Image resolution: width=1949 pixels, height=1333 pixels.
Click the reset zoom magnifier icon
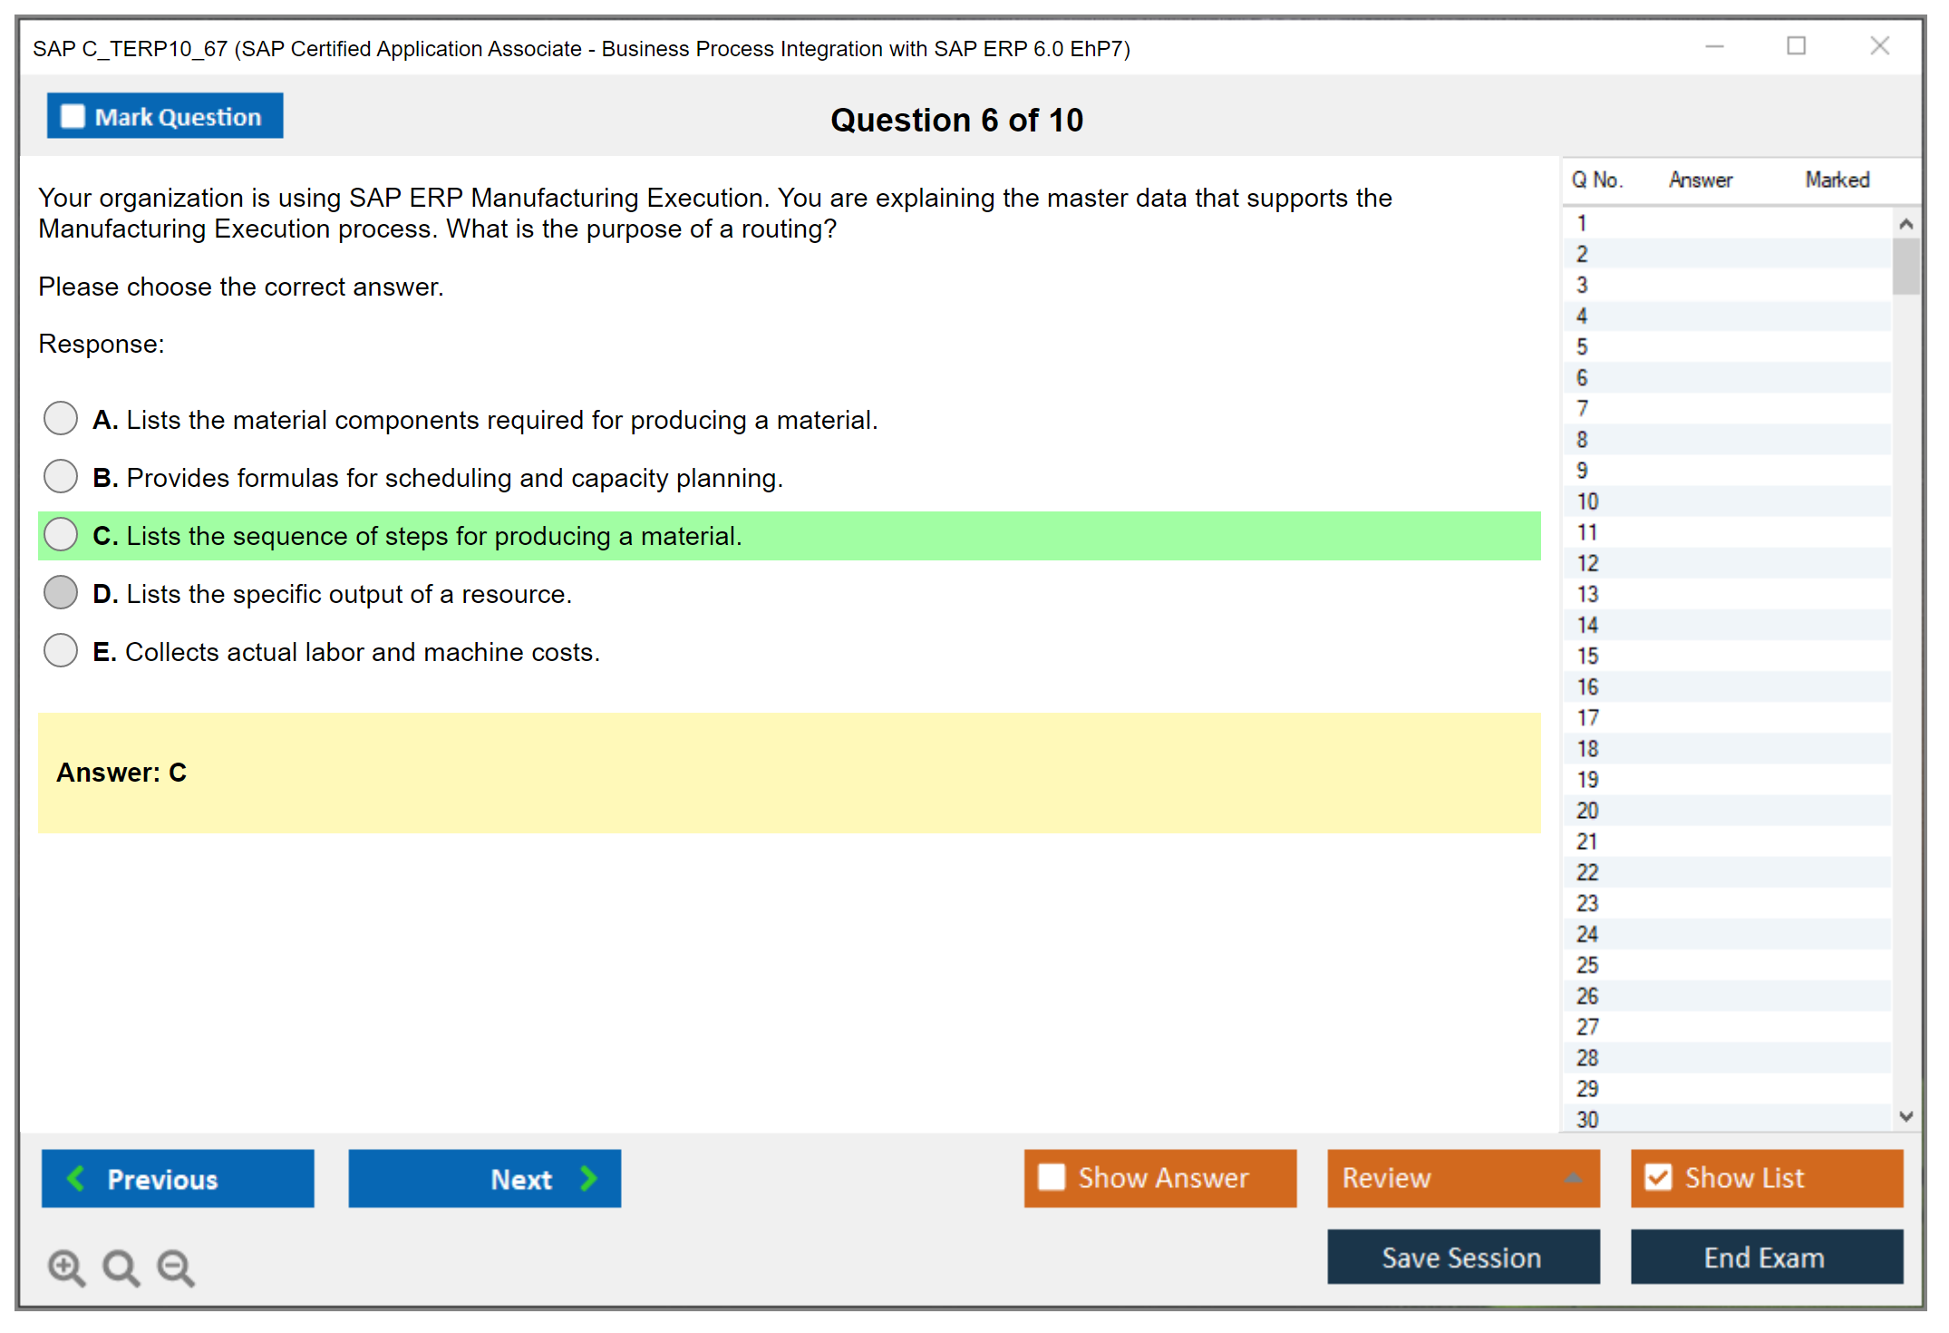point(121,1268)
